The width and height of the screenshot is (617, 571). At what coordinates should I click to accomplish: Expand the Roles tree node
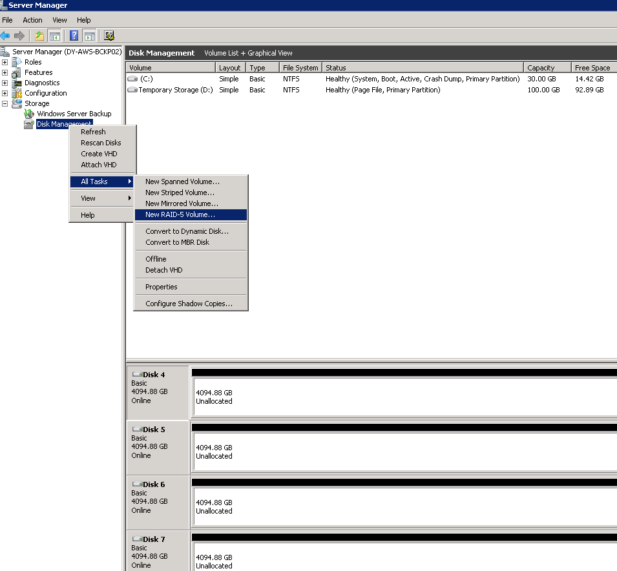coord(5,62)
